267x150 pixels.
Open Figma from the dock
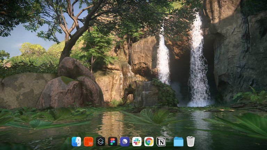[113, 142]
